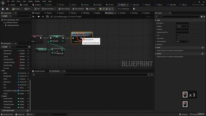Click the graph bookmarks dropdown icon
Image resolution: width=206 pixels, height=116 pixels.
click(x=34, y=16)
